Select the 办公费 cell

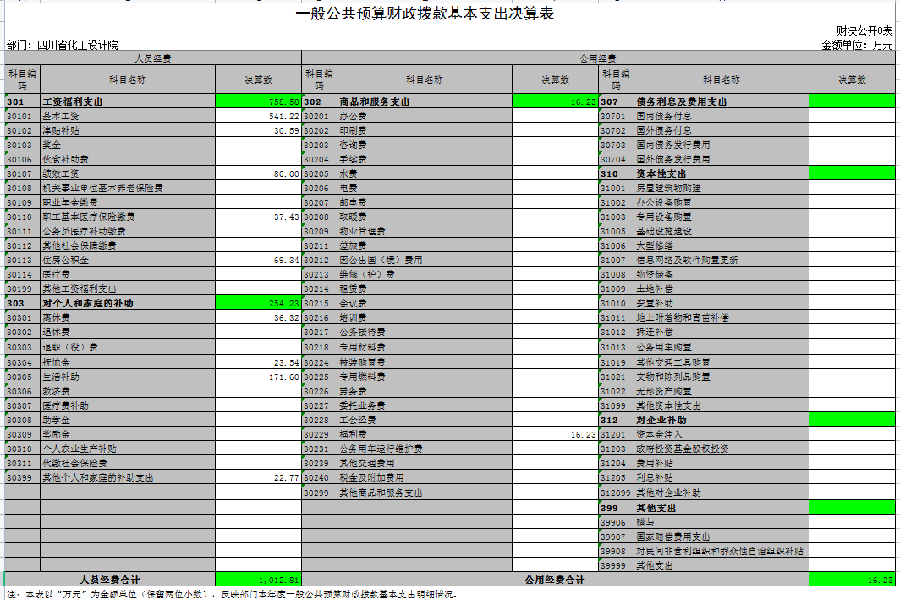point(425,116)
